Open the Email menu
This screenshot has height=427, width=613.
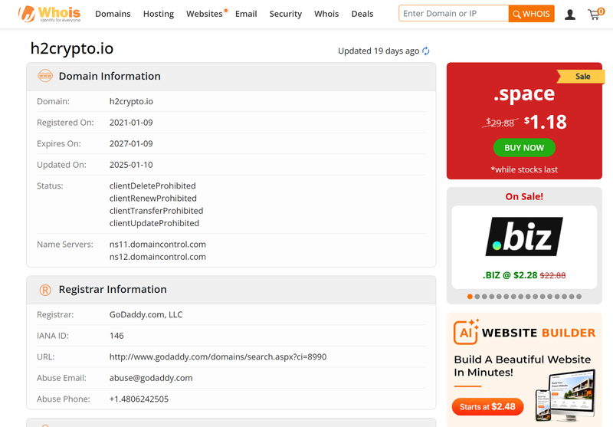point(246,14)
